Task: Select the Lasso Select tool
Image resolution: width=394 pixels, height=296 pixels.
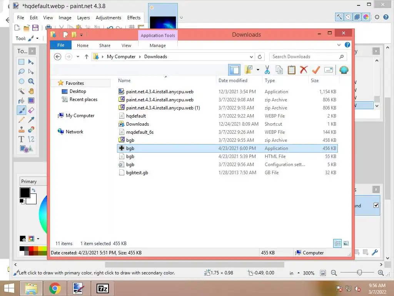Action: pyautogui.click(x=22, y=71)
